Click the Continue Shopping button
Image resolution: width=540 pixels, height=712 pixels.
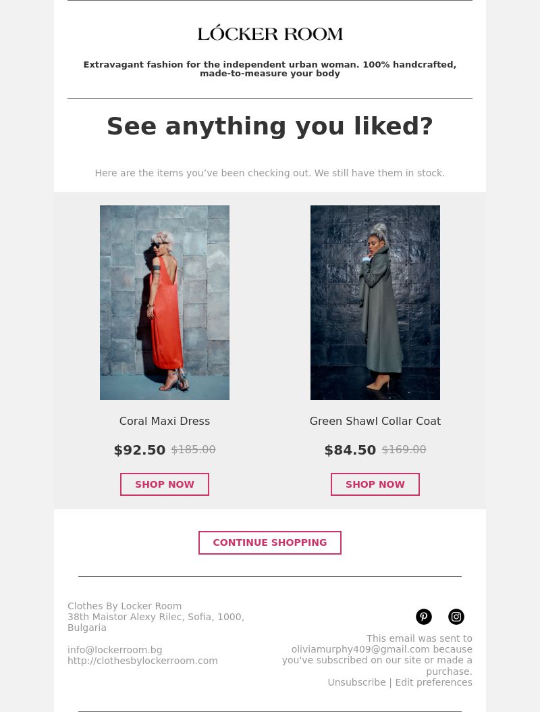tap(270, 542)
